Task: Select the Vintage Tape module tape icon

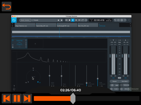Action: point(19,44)
